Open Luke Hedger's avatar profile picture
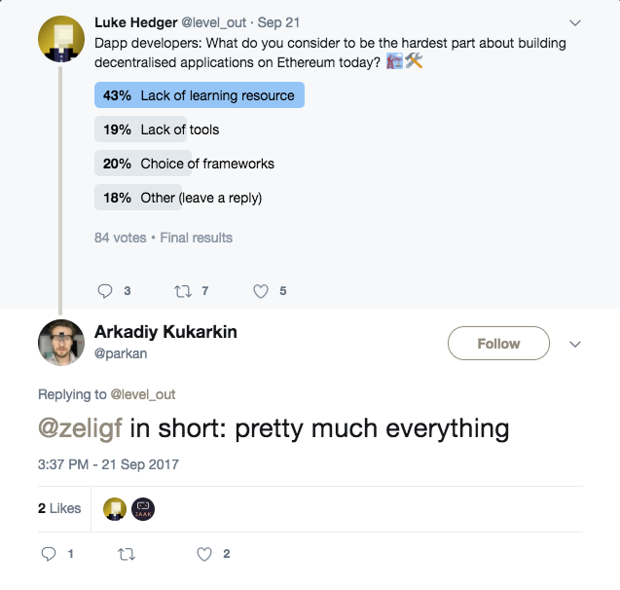620x590 pixels. click(x=61, y=39)
